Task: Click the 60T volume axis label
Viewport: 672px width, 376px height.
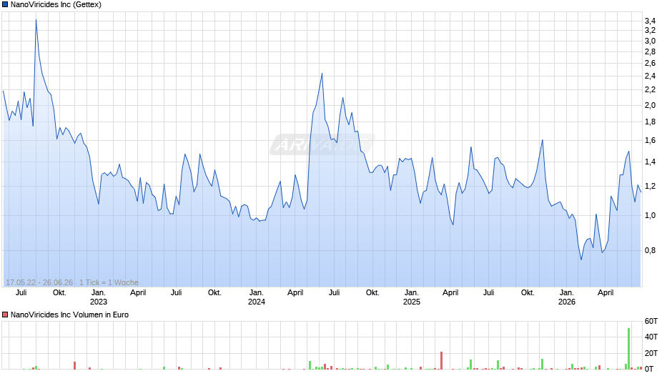Action: [651, 321]
